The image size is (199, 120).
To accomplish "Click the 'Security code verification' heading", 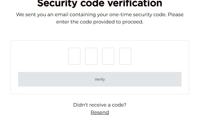I will tap(100, 4).
